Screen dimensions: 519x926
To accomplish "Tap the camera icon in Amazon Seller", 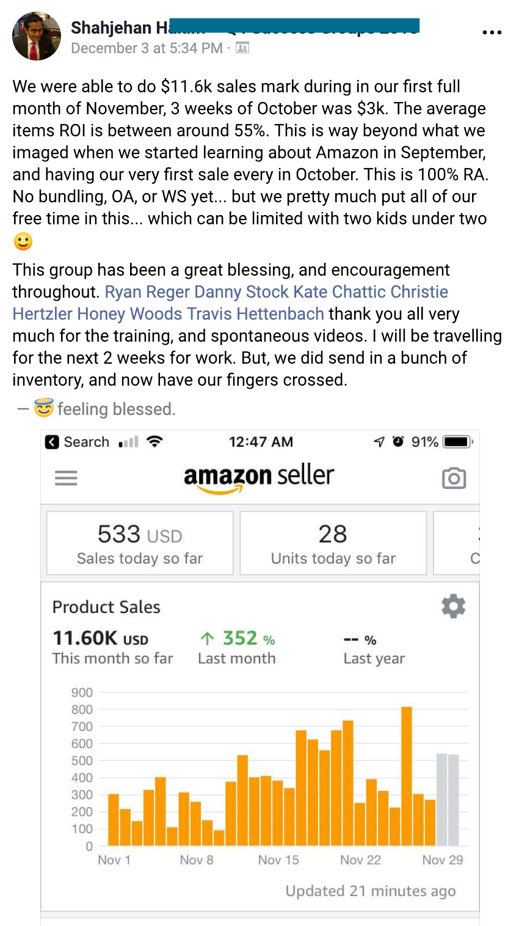I will point(454,478).
